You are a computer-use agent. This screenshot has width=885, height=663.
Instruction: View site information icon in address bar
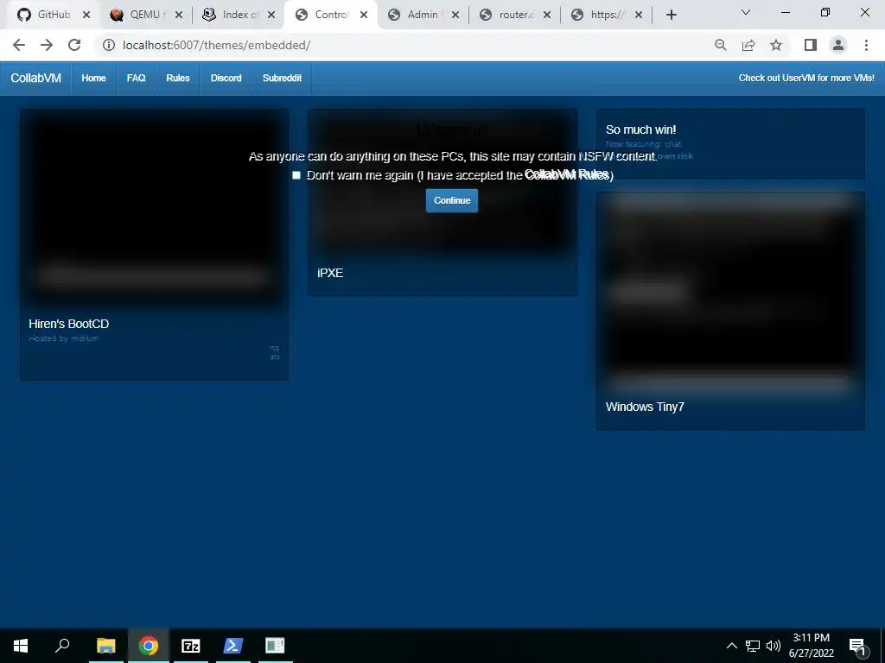click(108, 45)
